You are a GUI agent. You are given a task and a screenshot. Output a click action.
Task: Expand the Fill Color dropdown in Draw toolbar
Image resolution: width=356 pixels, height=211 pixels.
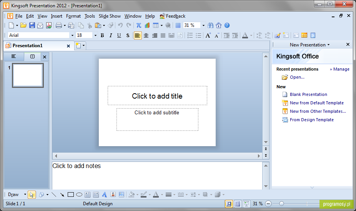click(x=137, y=195)
